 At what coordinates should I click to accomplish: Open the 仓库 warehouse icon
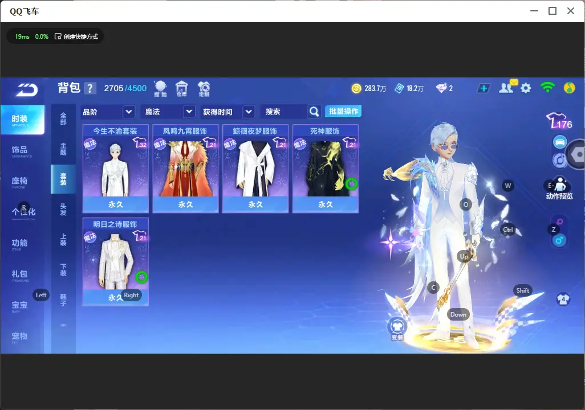click(182, 89)
